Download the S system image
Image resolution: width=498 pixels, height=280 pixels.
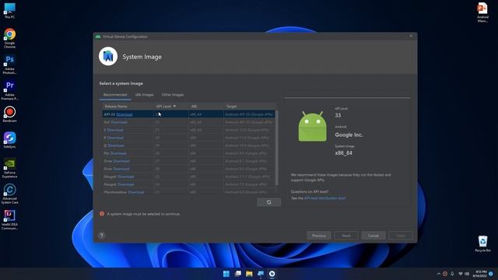coord(115,130)
